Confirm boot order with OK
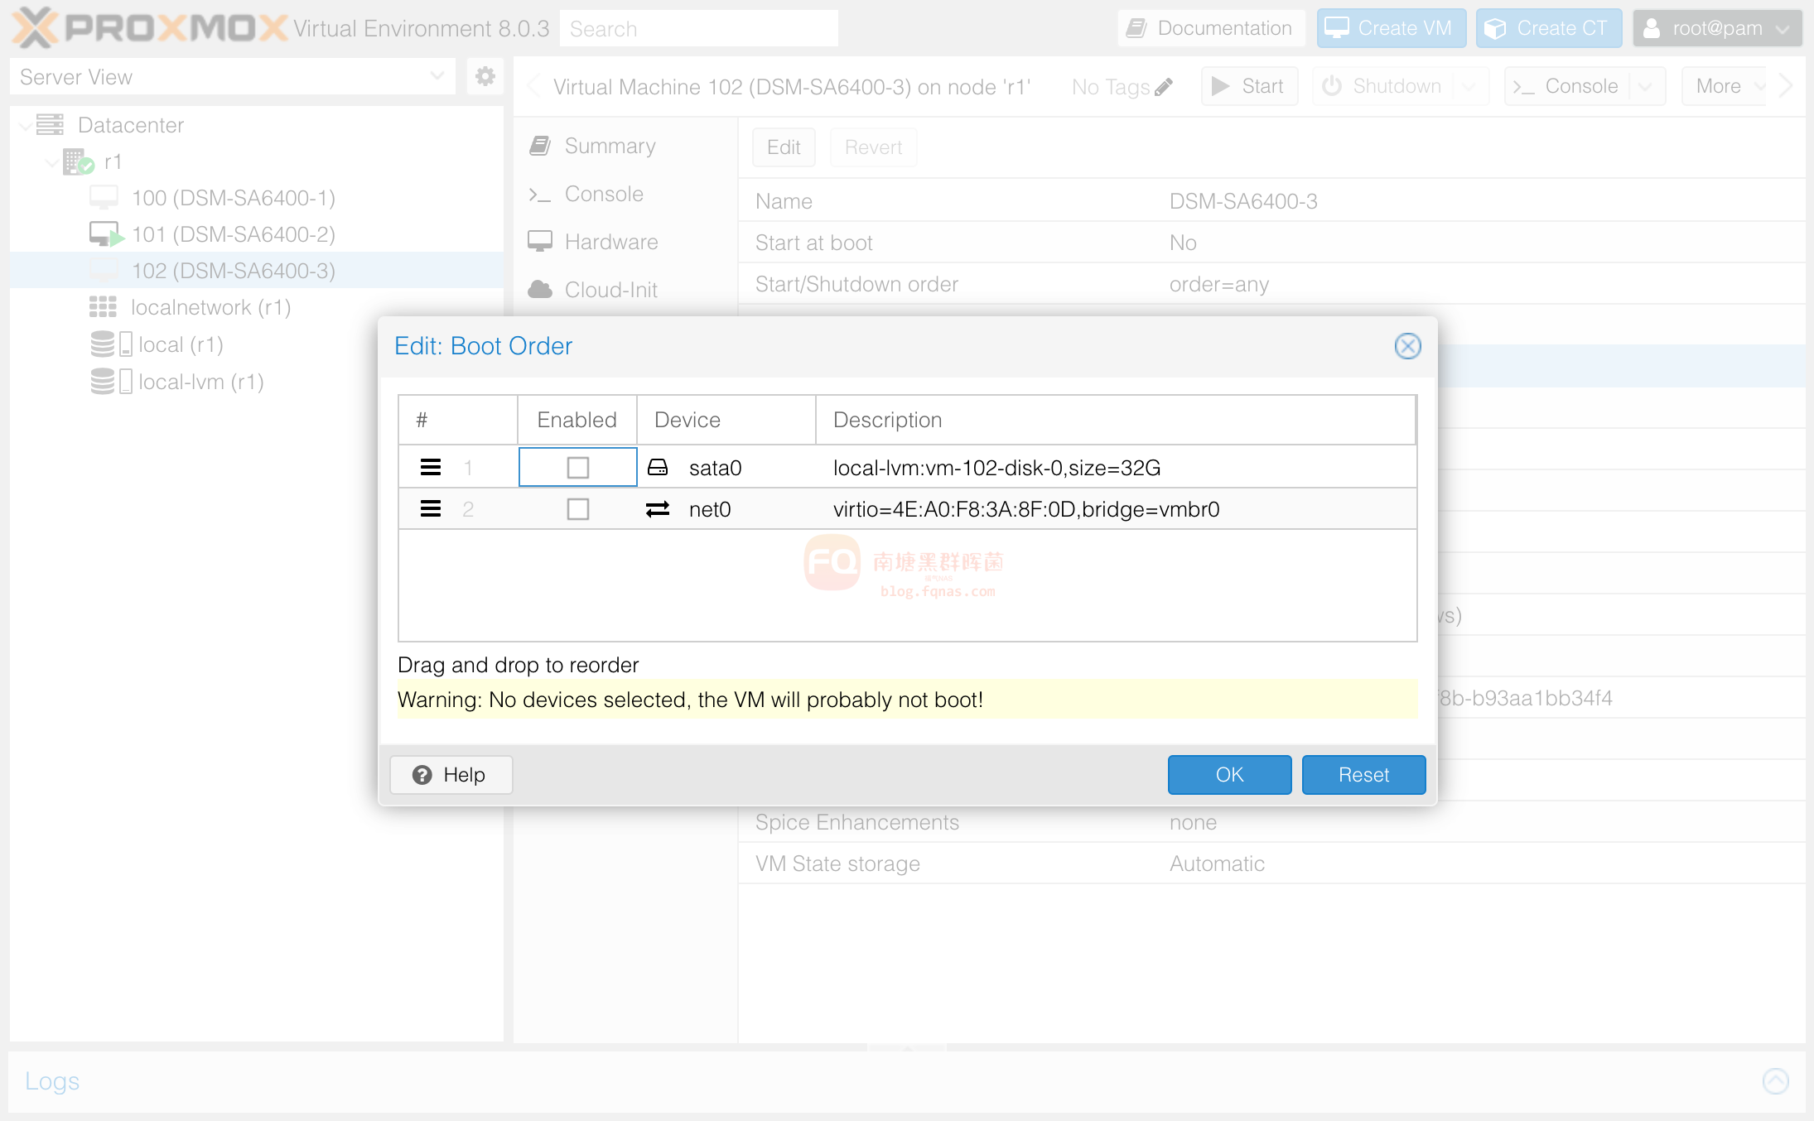 pos(1229,775)
